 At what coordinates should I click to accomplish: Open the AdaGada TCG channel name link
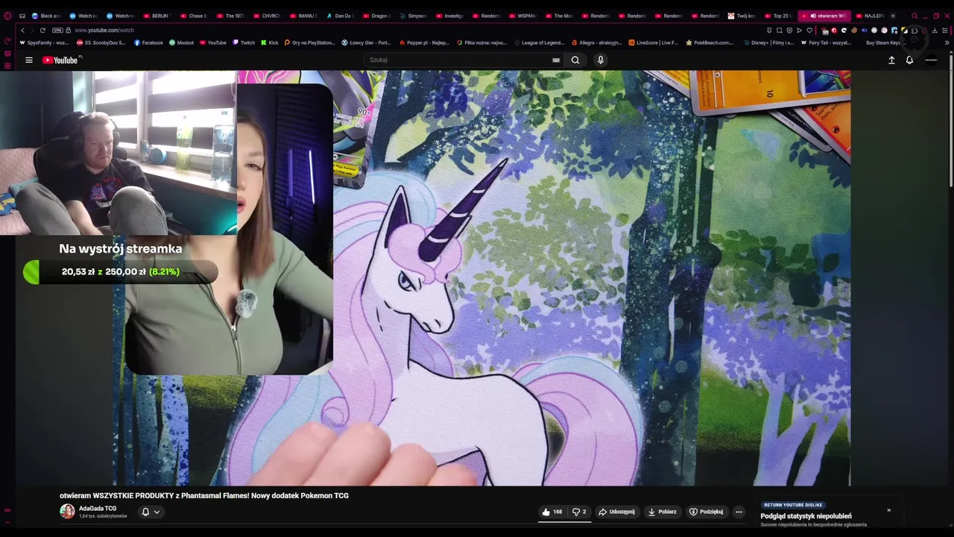(98, 508)
